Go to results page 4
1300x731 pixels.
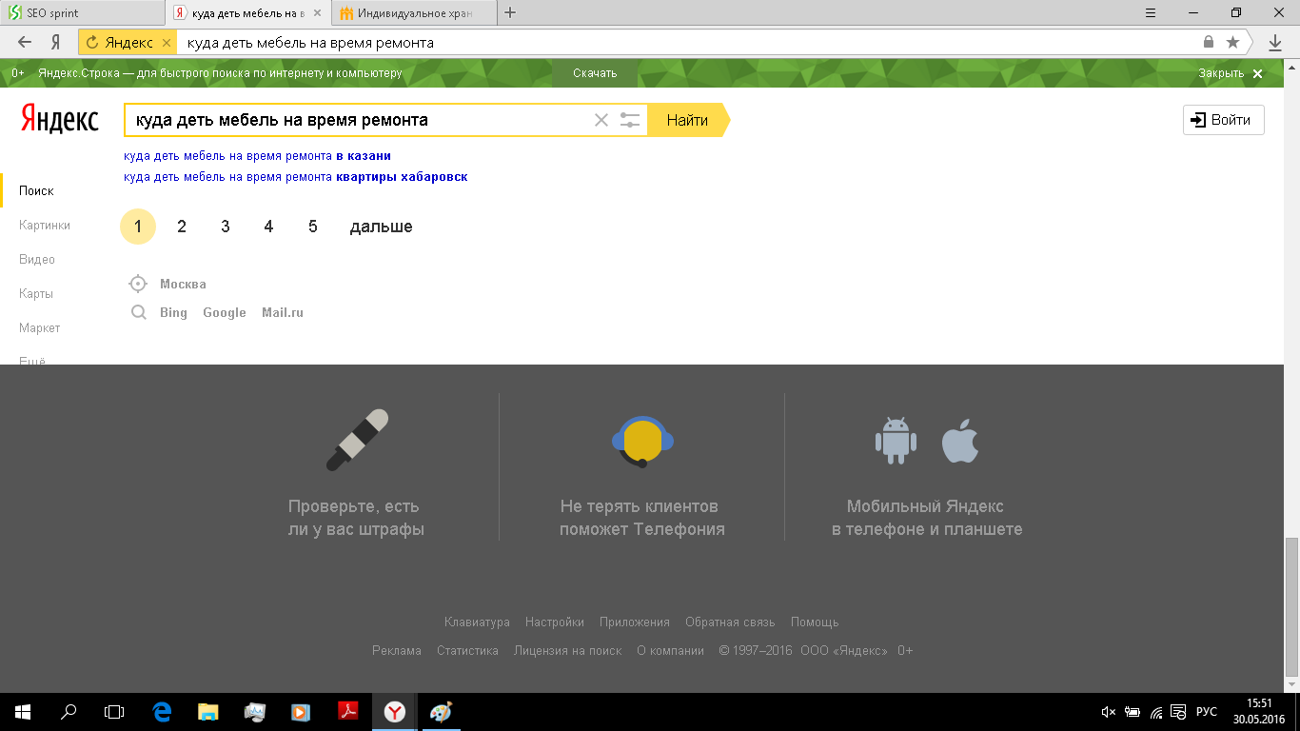point(268,227)
